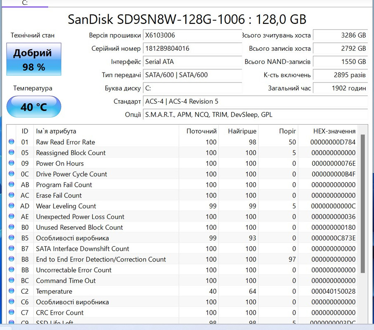Click the power on hours value 1902 годин
Image resolution: width=374 pixels, height=330 pixels.
(x=341, y=88)
